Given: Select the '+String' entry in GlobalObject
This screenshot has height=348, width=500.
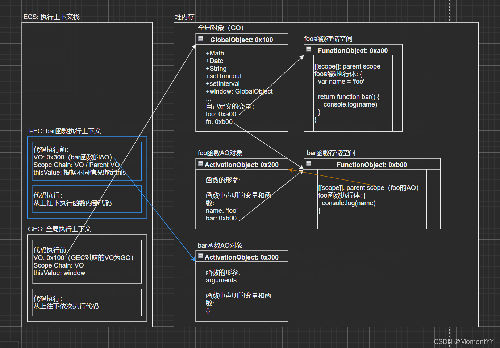Looking at the screenshot, I should point(216,69).
